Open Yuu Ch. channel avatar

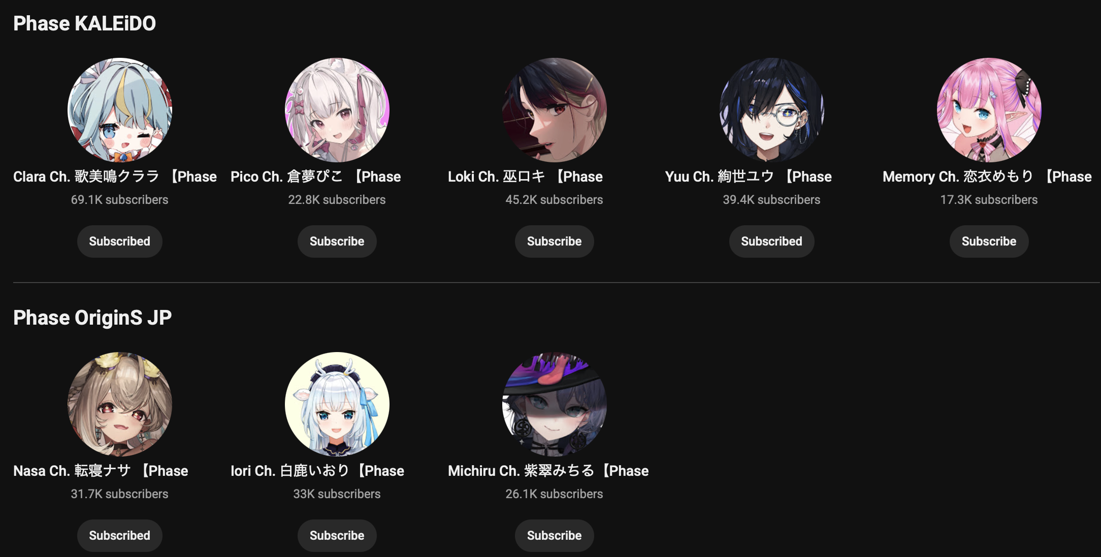pyautogui.click(x=772, y=110)
